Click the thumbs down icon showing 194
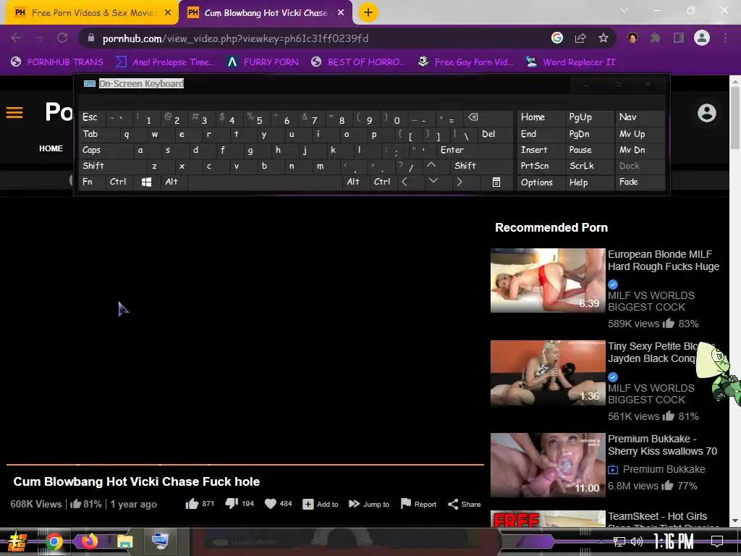 click(232, 504)
